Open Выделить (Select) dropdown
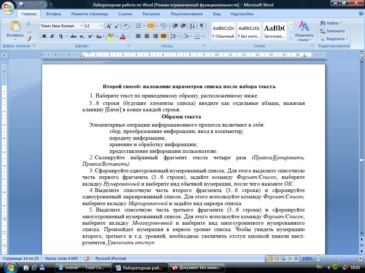The height and width of the screenshot is (273, 365). click(334, 39)
